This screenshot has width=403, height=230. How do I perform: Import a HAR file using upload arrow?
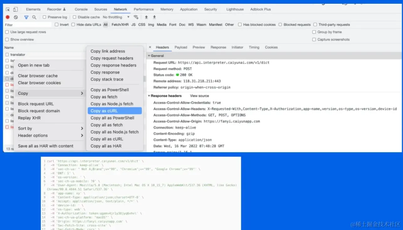[146, 17]
